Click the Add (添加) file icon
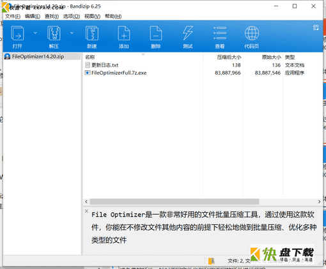Image resolution: width=326 pixels, height=269 pixels. pos(124,33)
